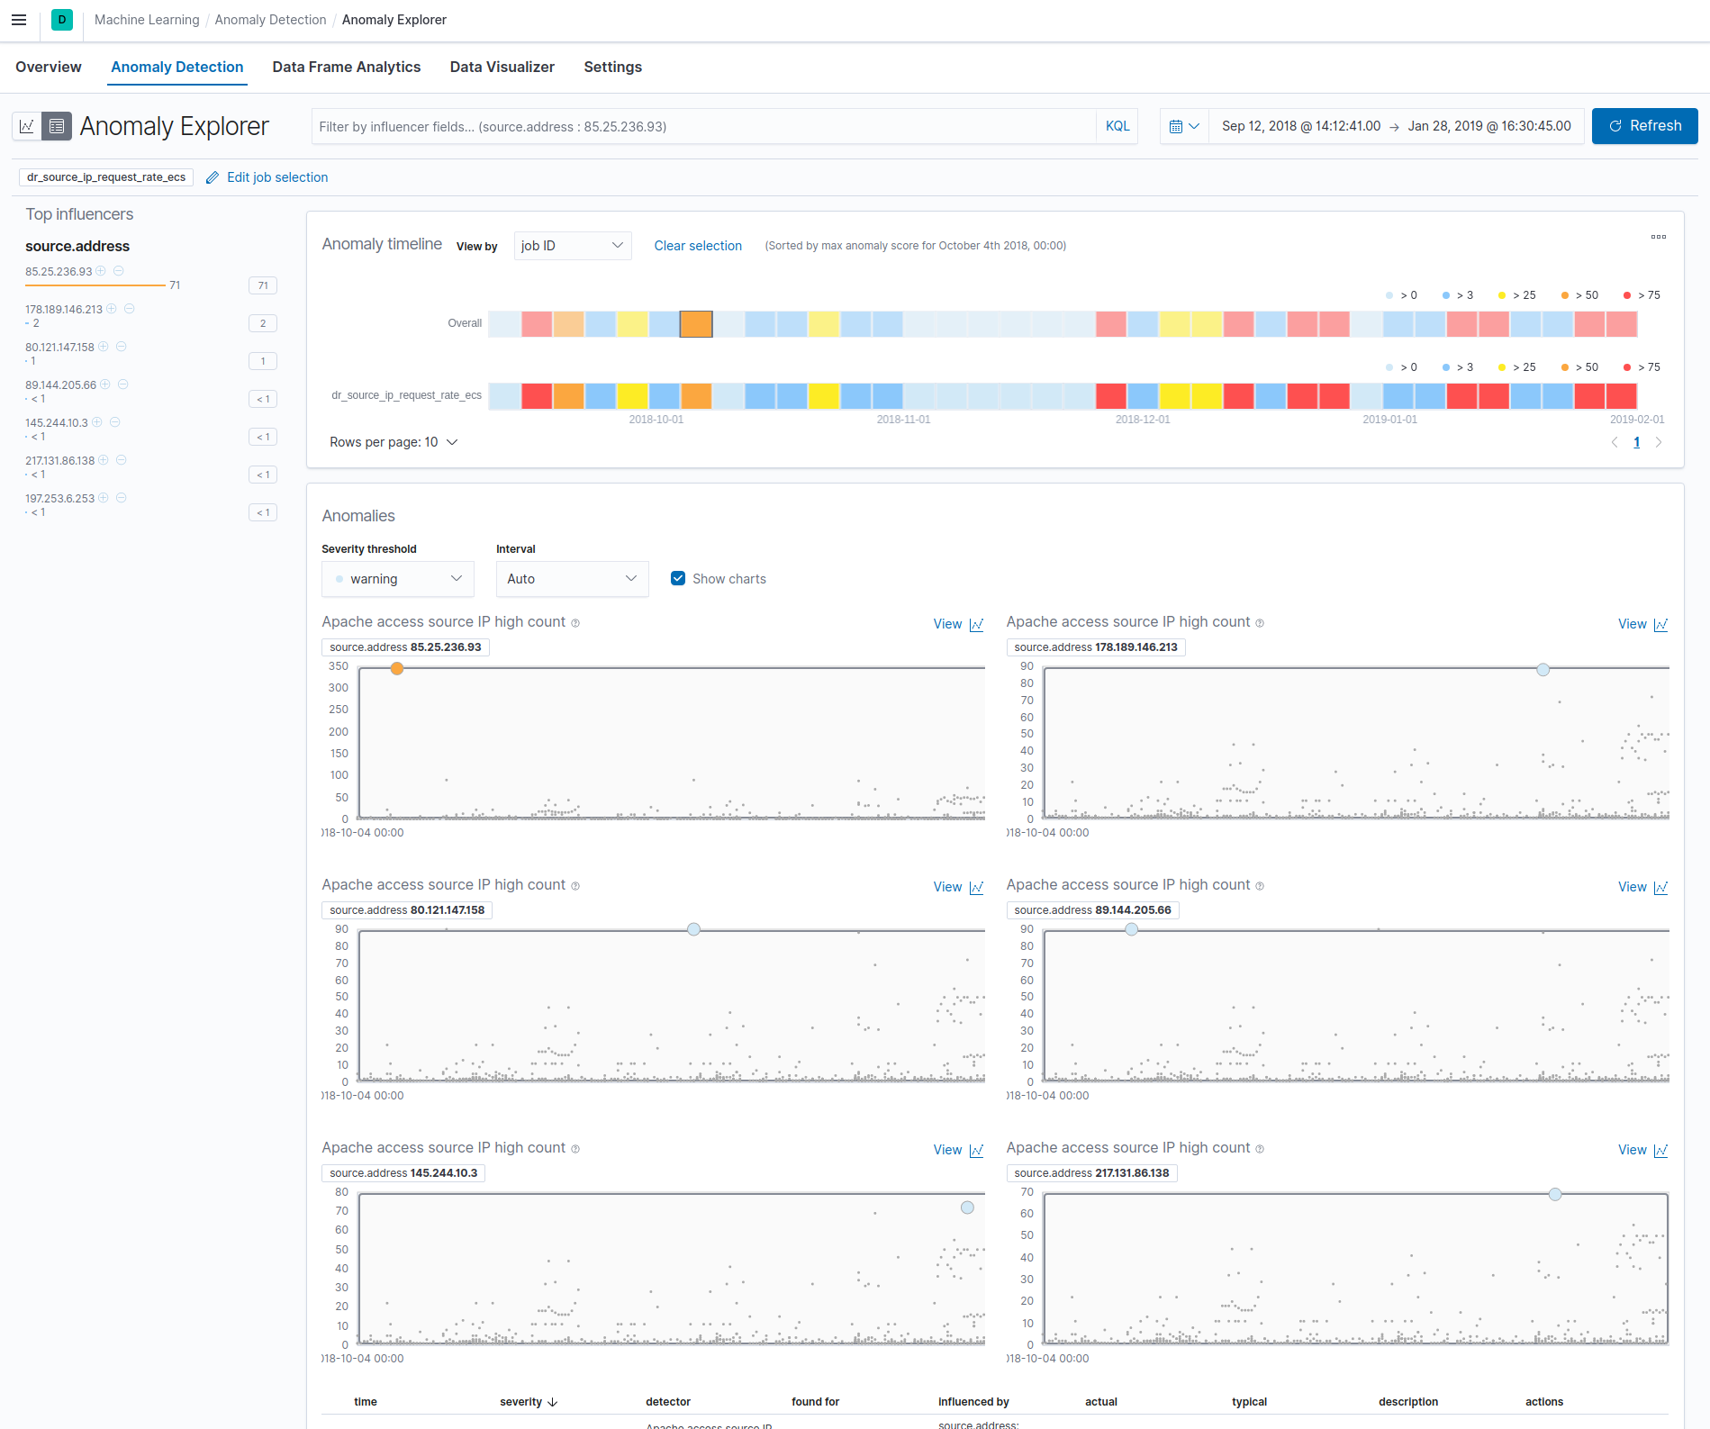This screenshot has width=1710, height=1429.
Task: Click Edit job selection link
Action: (277, 177)
